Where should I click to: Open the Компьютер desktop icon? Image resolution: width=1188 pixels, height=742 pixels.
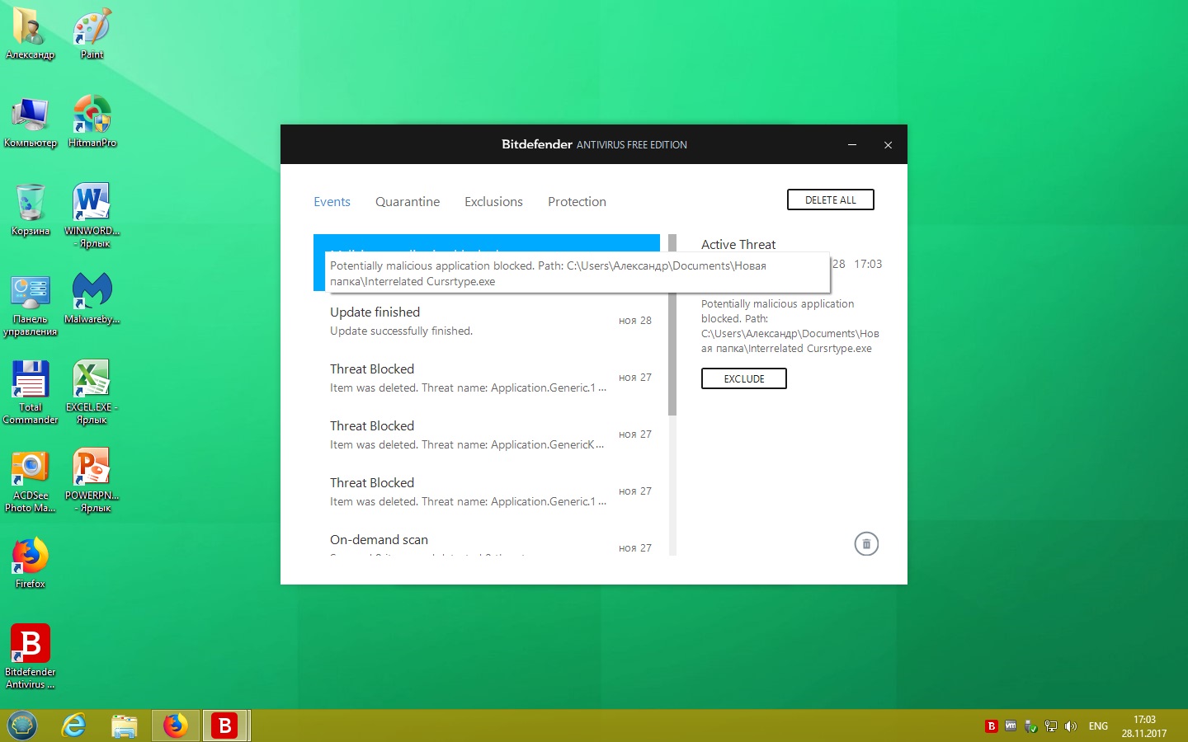(31, 122)
